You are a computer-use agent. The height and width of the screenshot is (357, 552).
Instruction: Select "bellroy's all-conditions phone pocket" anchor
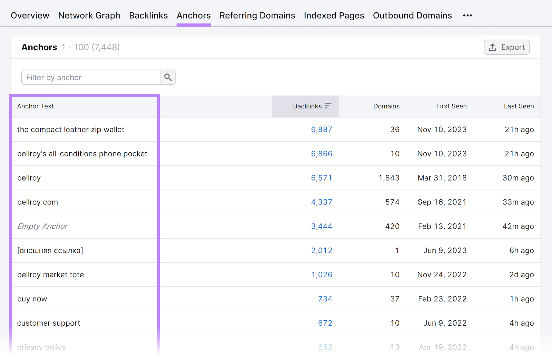(82, 154)
